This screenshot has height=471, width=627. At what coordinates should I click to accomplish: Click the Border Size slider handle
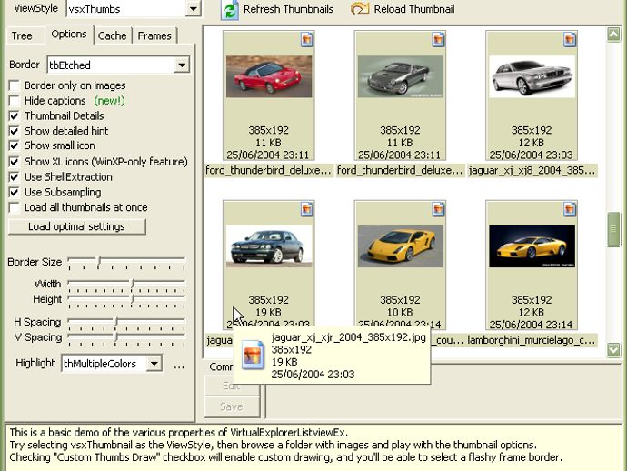click(99, 262)
